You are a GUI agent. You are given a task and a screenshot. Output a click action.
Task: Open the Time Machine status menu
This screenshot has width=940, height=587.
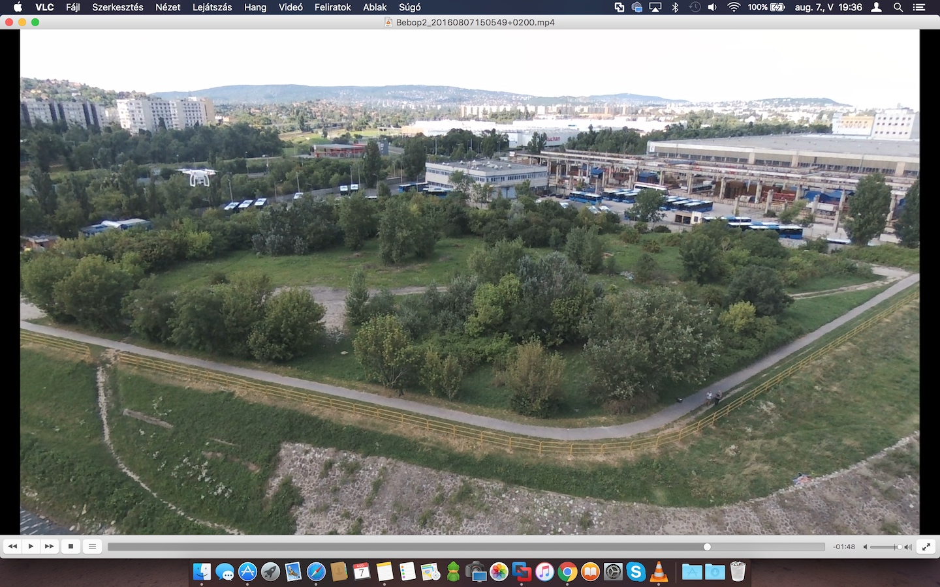pos(695,7)
